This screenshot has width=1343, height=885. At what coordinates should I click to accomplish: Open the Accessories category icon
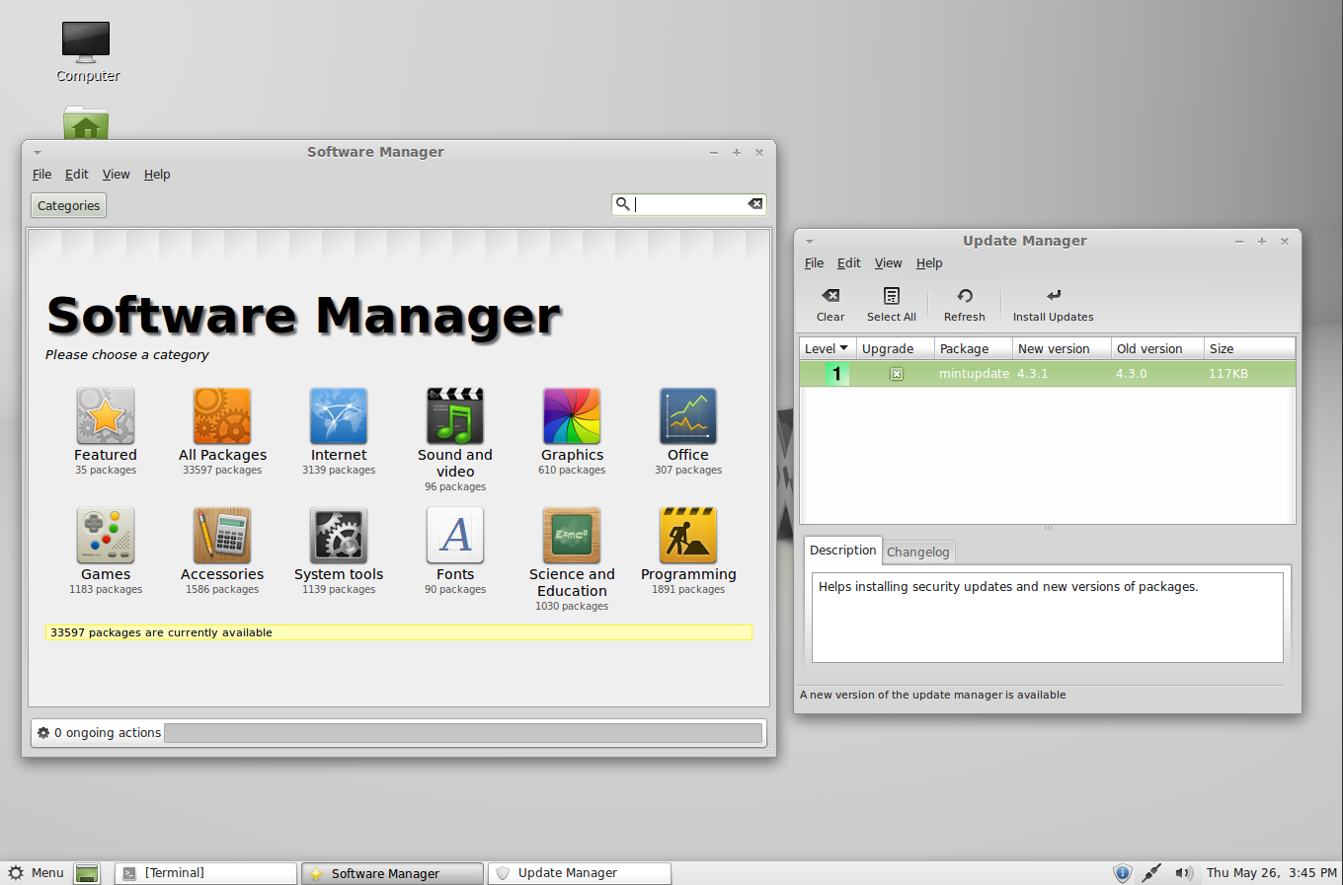[x=222, y=536]
